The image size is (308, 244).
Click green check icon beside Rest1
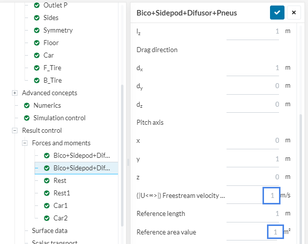[47, 193]
